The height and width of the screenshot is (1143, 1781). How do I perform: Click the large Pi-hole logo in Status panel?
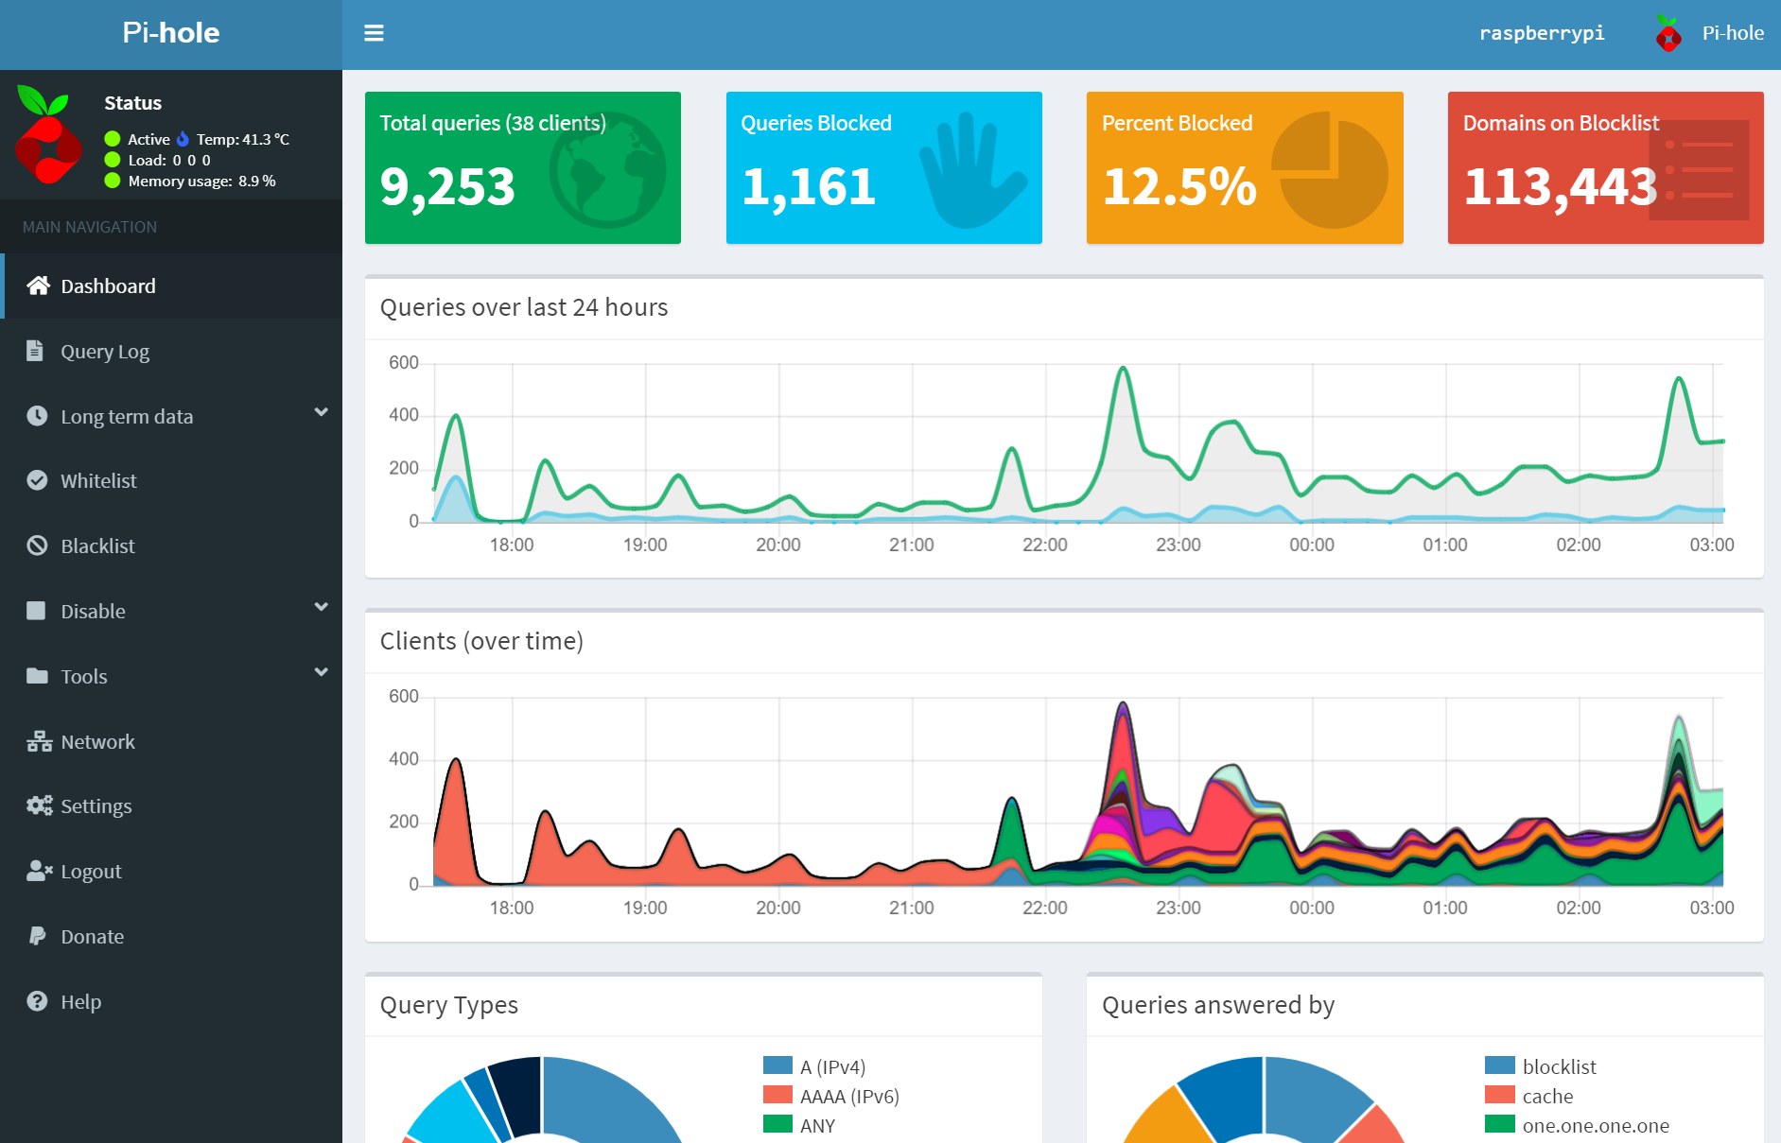49,133
